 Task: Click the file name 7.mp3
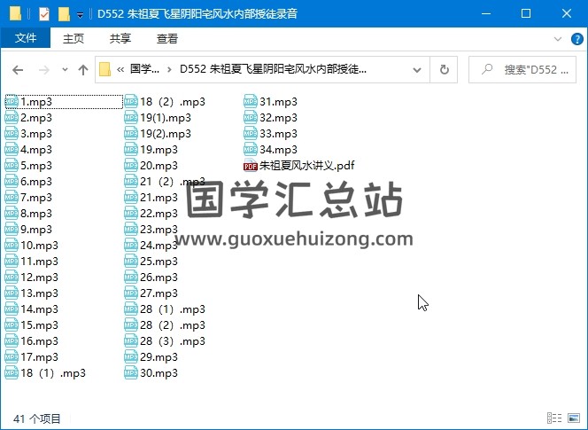[x=36, y=198]
